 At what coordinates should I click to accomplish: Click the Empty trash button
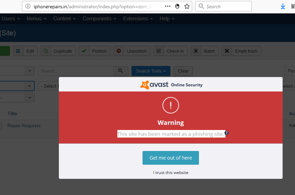coord(241,51)
